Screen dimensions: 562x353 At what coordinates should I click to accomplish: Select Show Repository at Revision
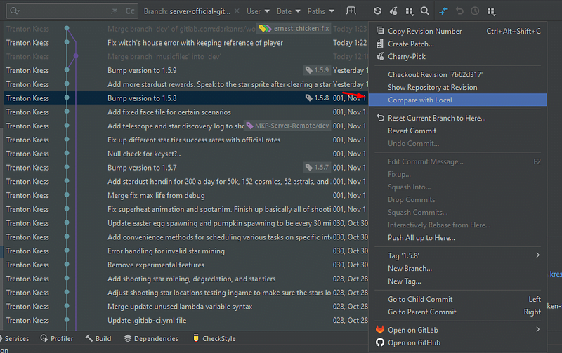click(458, 87)
